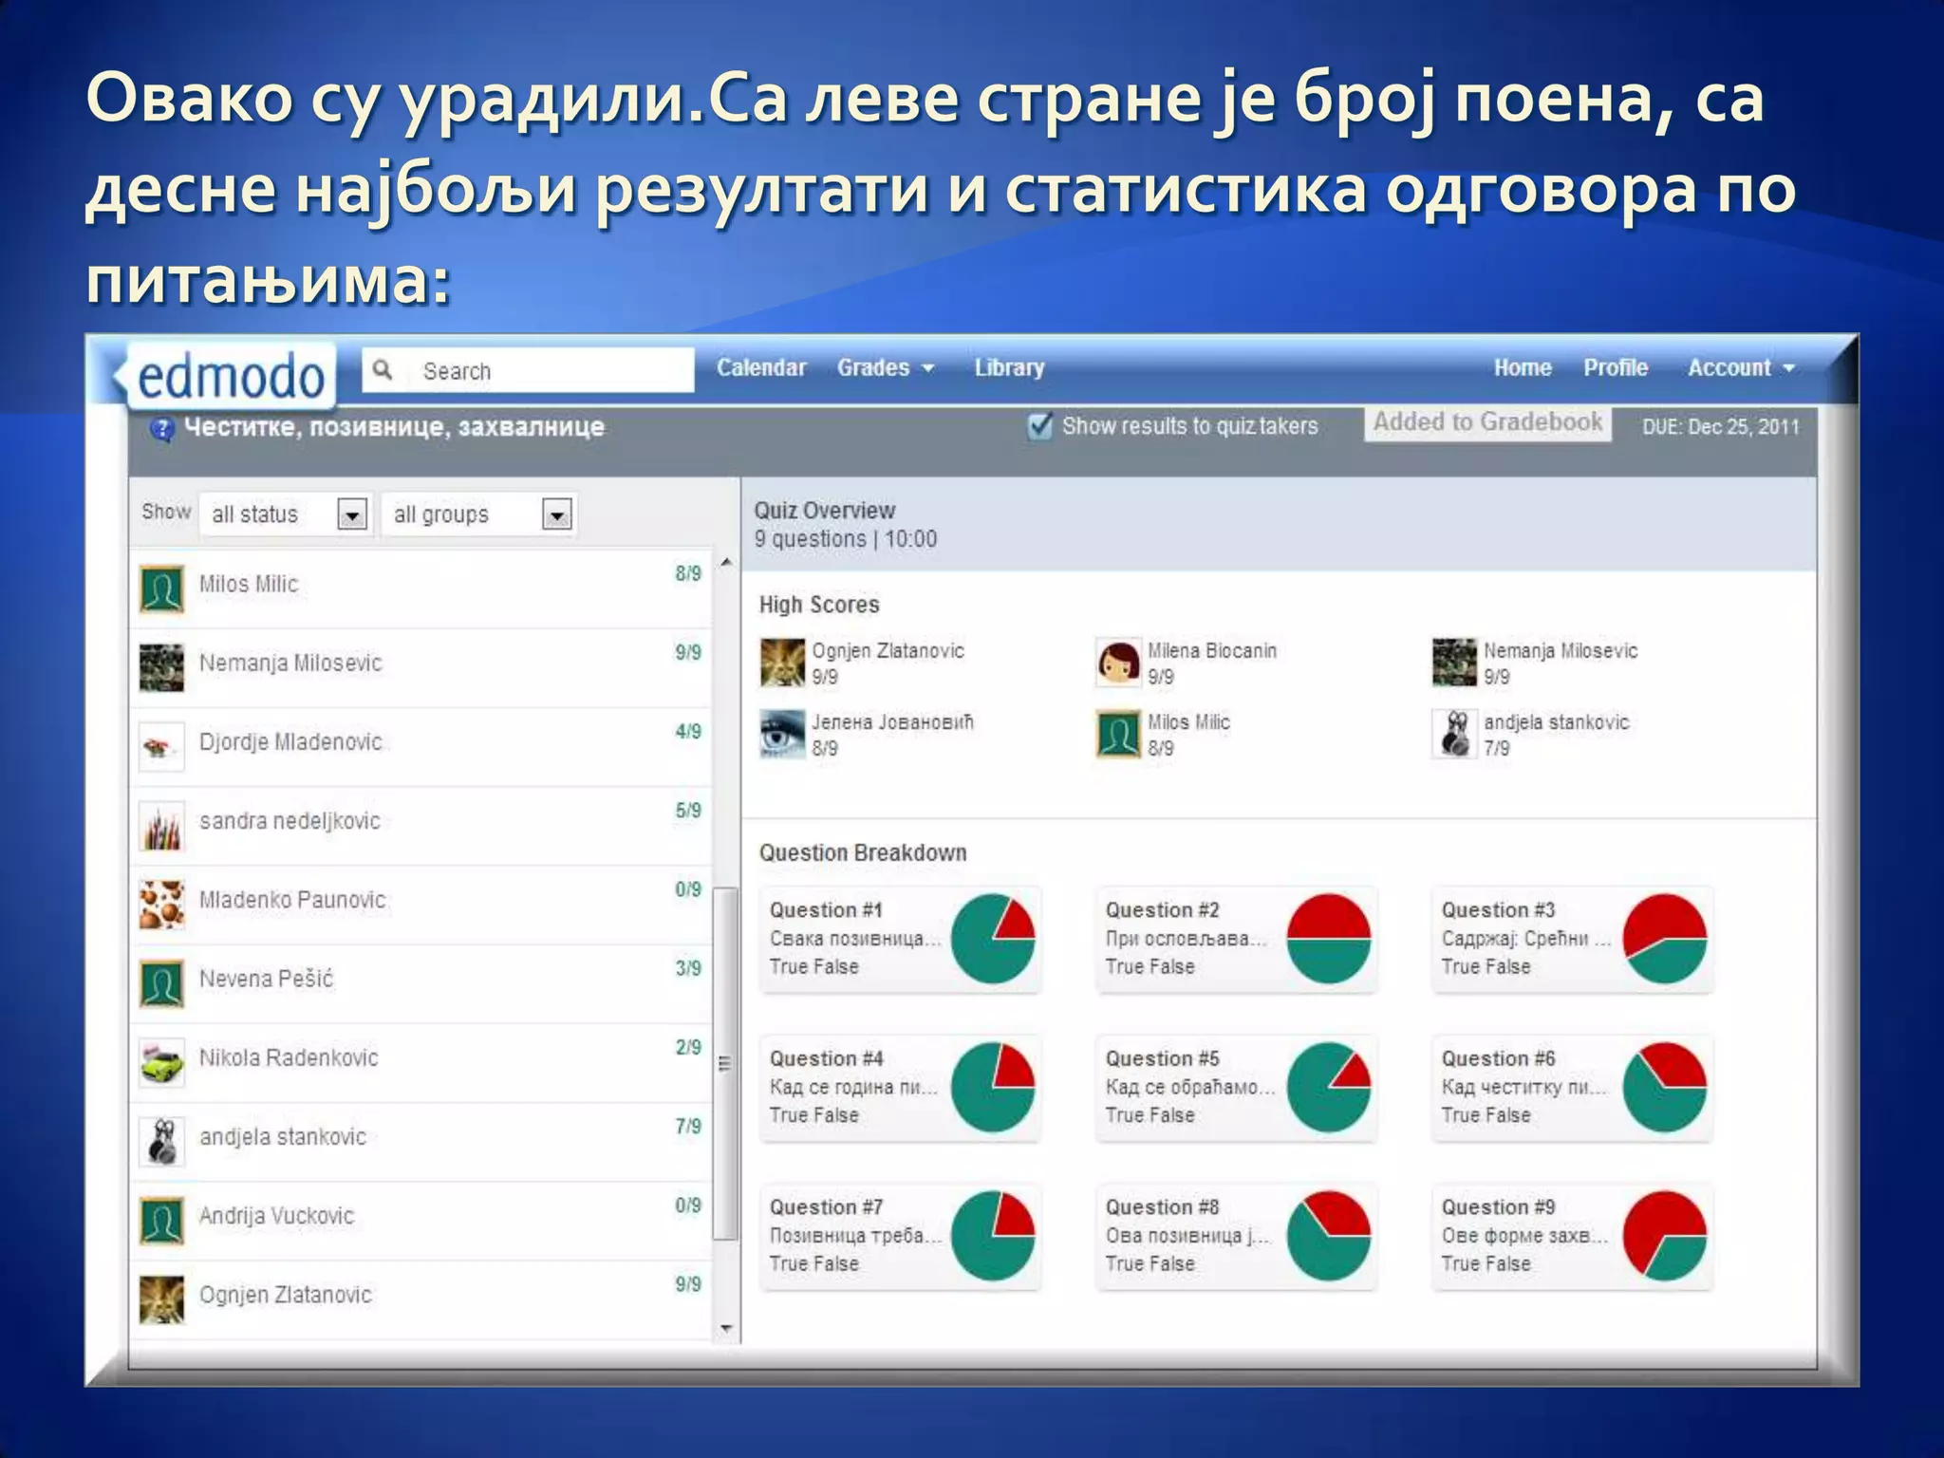Open the Account menu
Image resolution: width=1944 pixels, height=1458 pixels.
(x=1740, y=368)
